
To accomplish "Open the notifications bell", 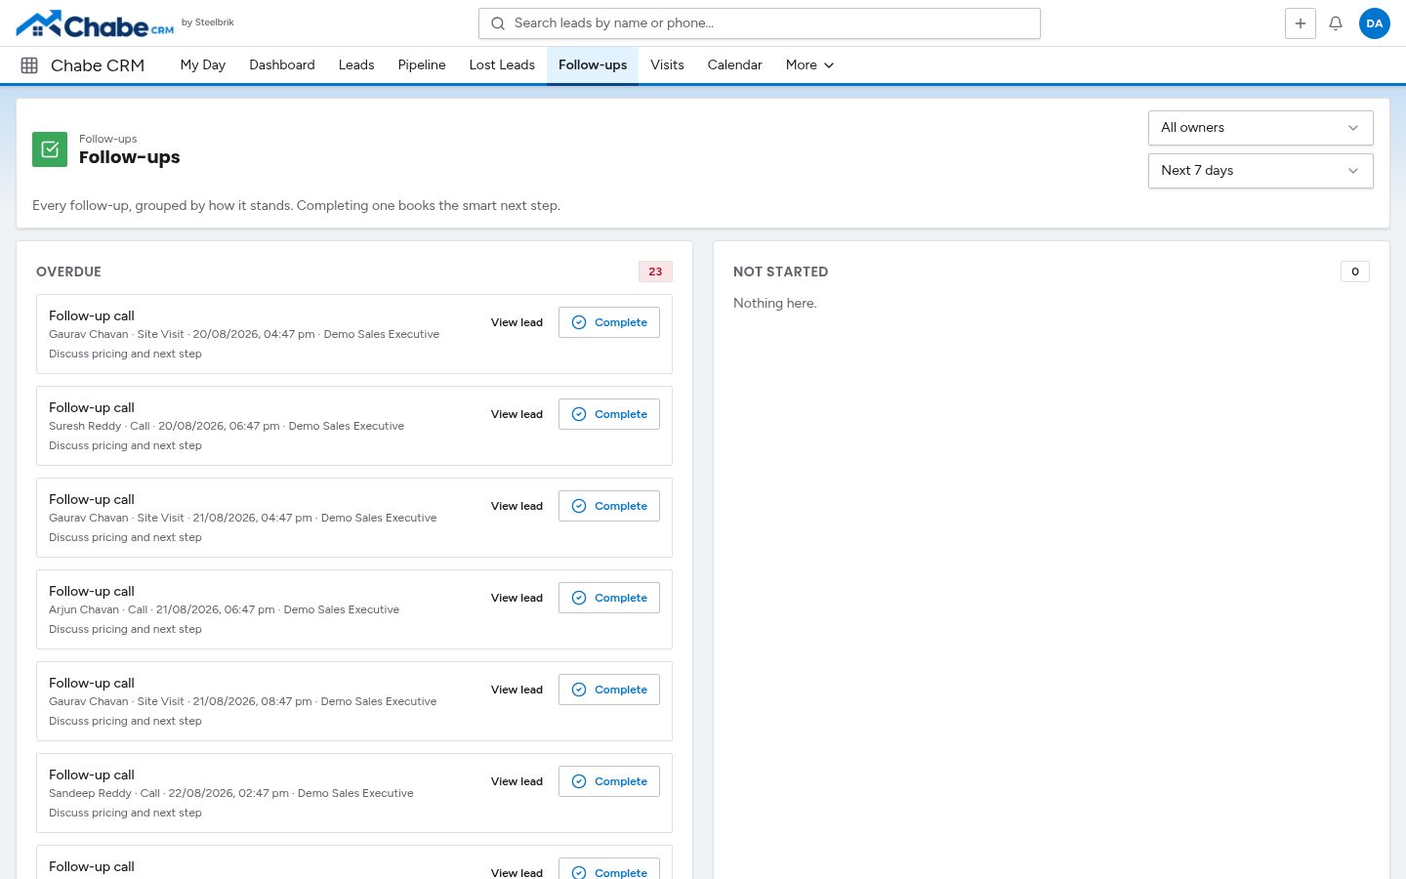I will pyautogui.click(x=1336, y=23).
